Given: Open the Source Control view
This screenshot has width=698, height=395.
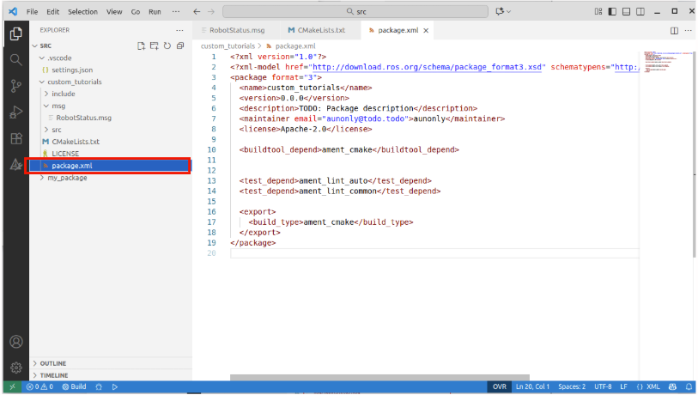Looking at the screenshot, I should [15, 86].
